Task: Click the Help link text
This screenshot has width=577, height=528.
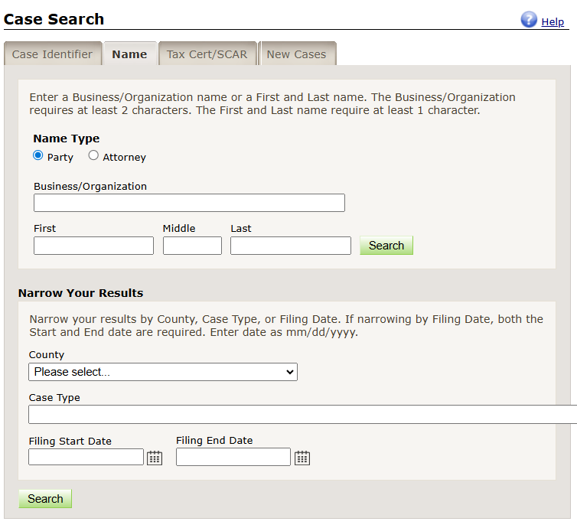Action: (553, 22)
